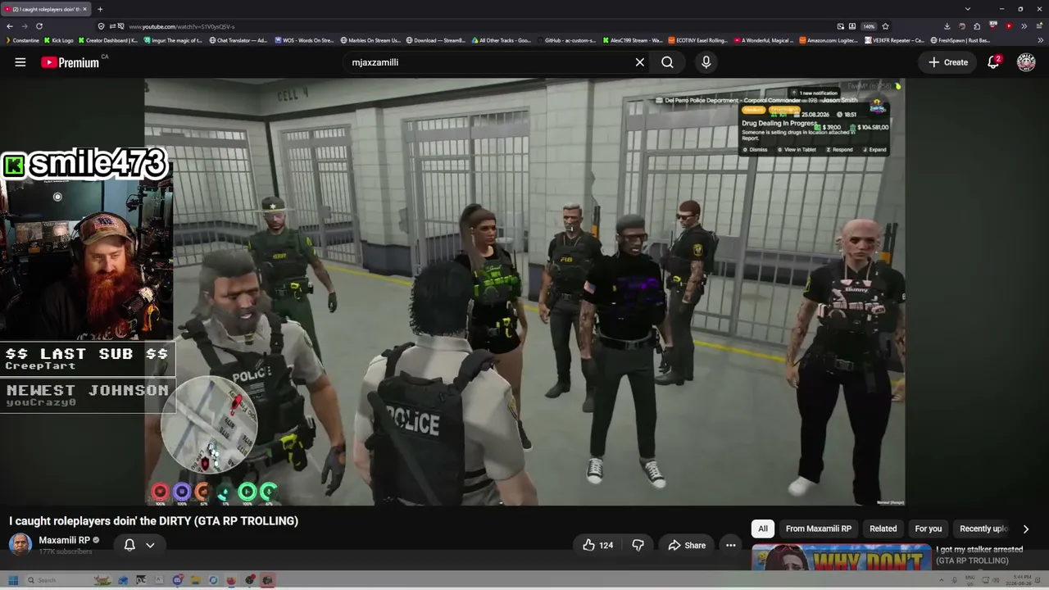This screenshot has height=590, width=1049.
Task: Open the YouTube guide hamburger menu
Action: pyautogui.click(x=20, y=62)
